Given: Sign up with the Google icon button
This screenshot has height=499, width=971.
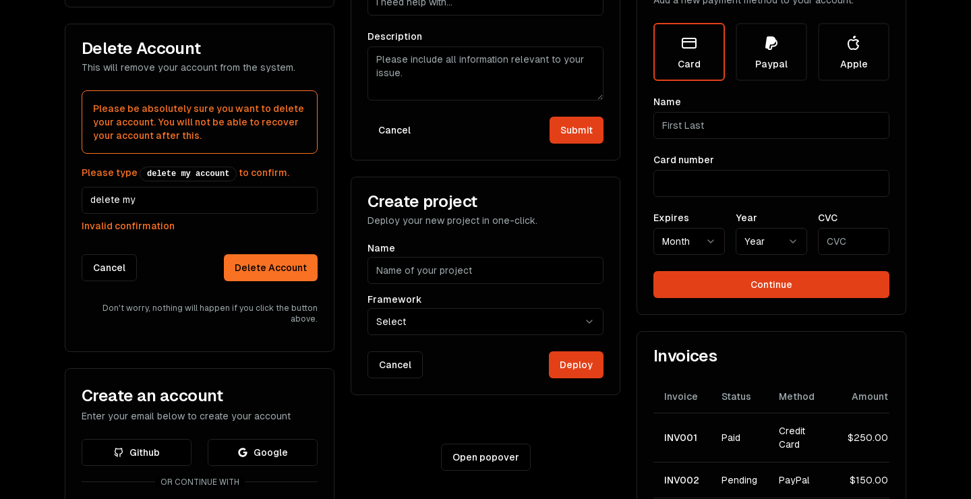Looking at the screenshot, I should (x=262, y=452).
